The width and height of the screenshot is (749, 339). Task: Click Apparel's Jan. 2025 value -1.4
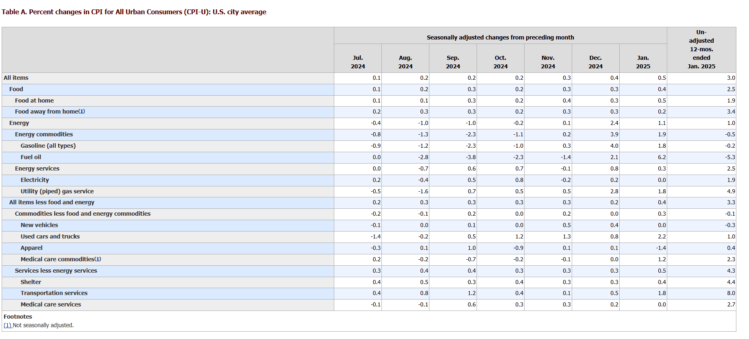(661, 248)
